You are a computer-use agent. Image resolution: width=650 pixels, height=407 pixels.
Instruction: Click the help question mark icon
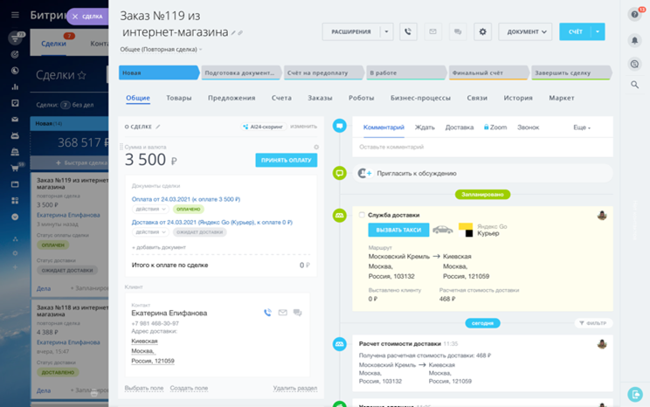(x=635, y=15)
